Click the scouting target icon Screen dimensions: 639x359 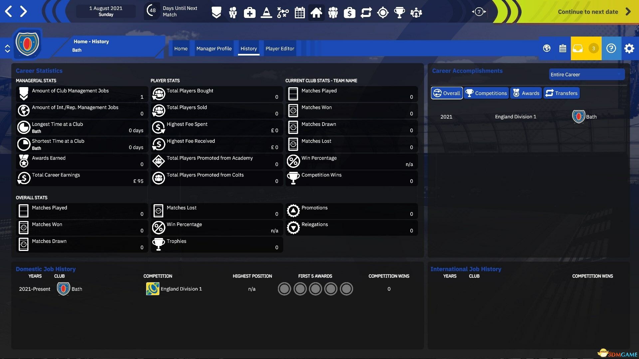pos(383,13)
